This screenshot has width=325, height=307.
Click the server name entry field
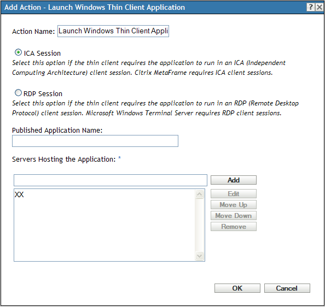111,180
